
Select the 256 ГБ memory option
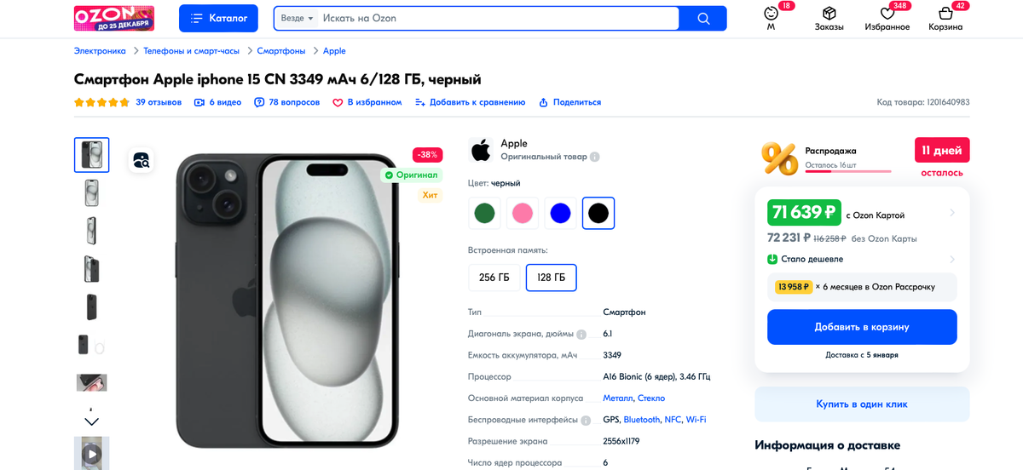pos(494,278)
